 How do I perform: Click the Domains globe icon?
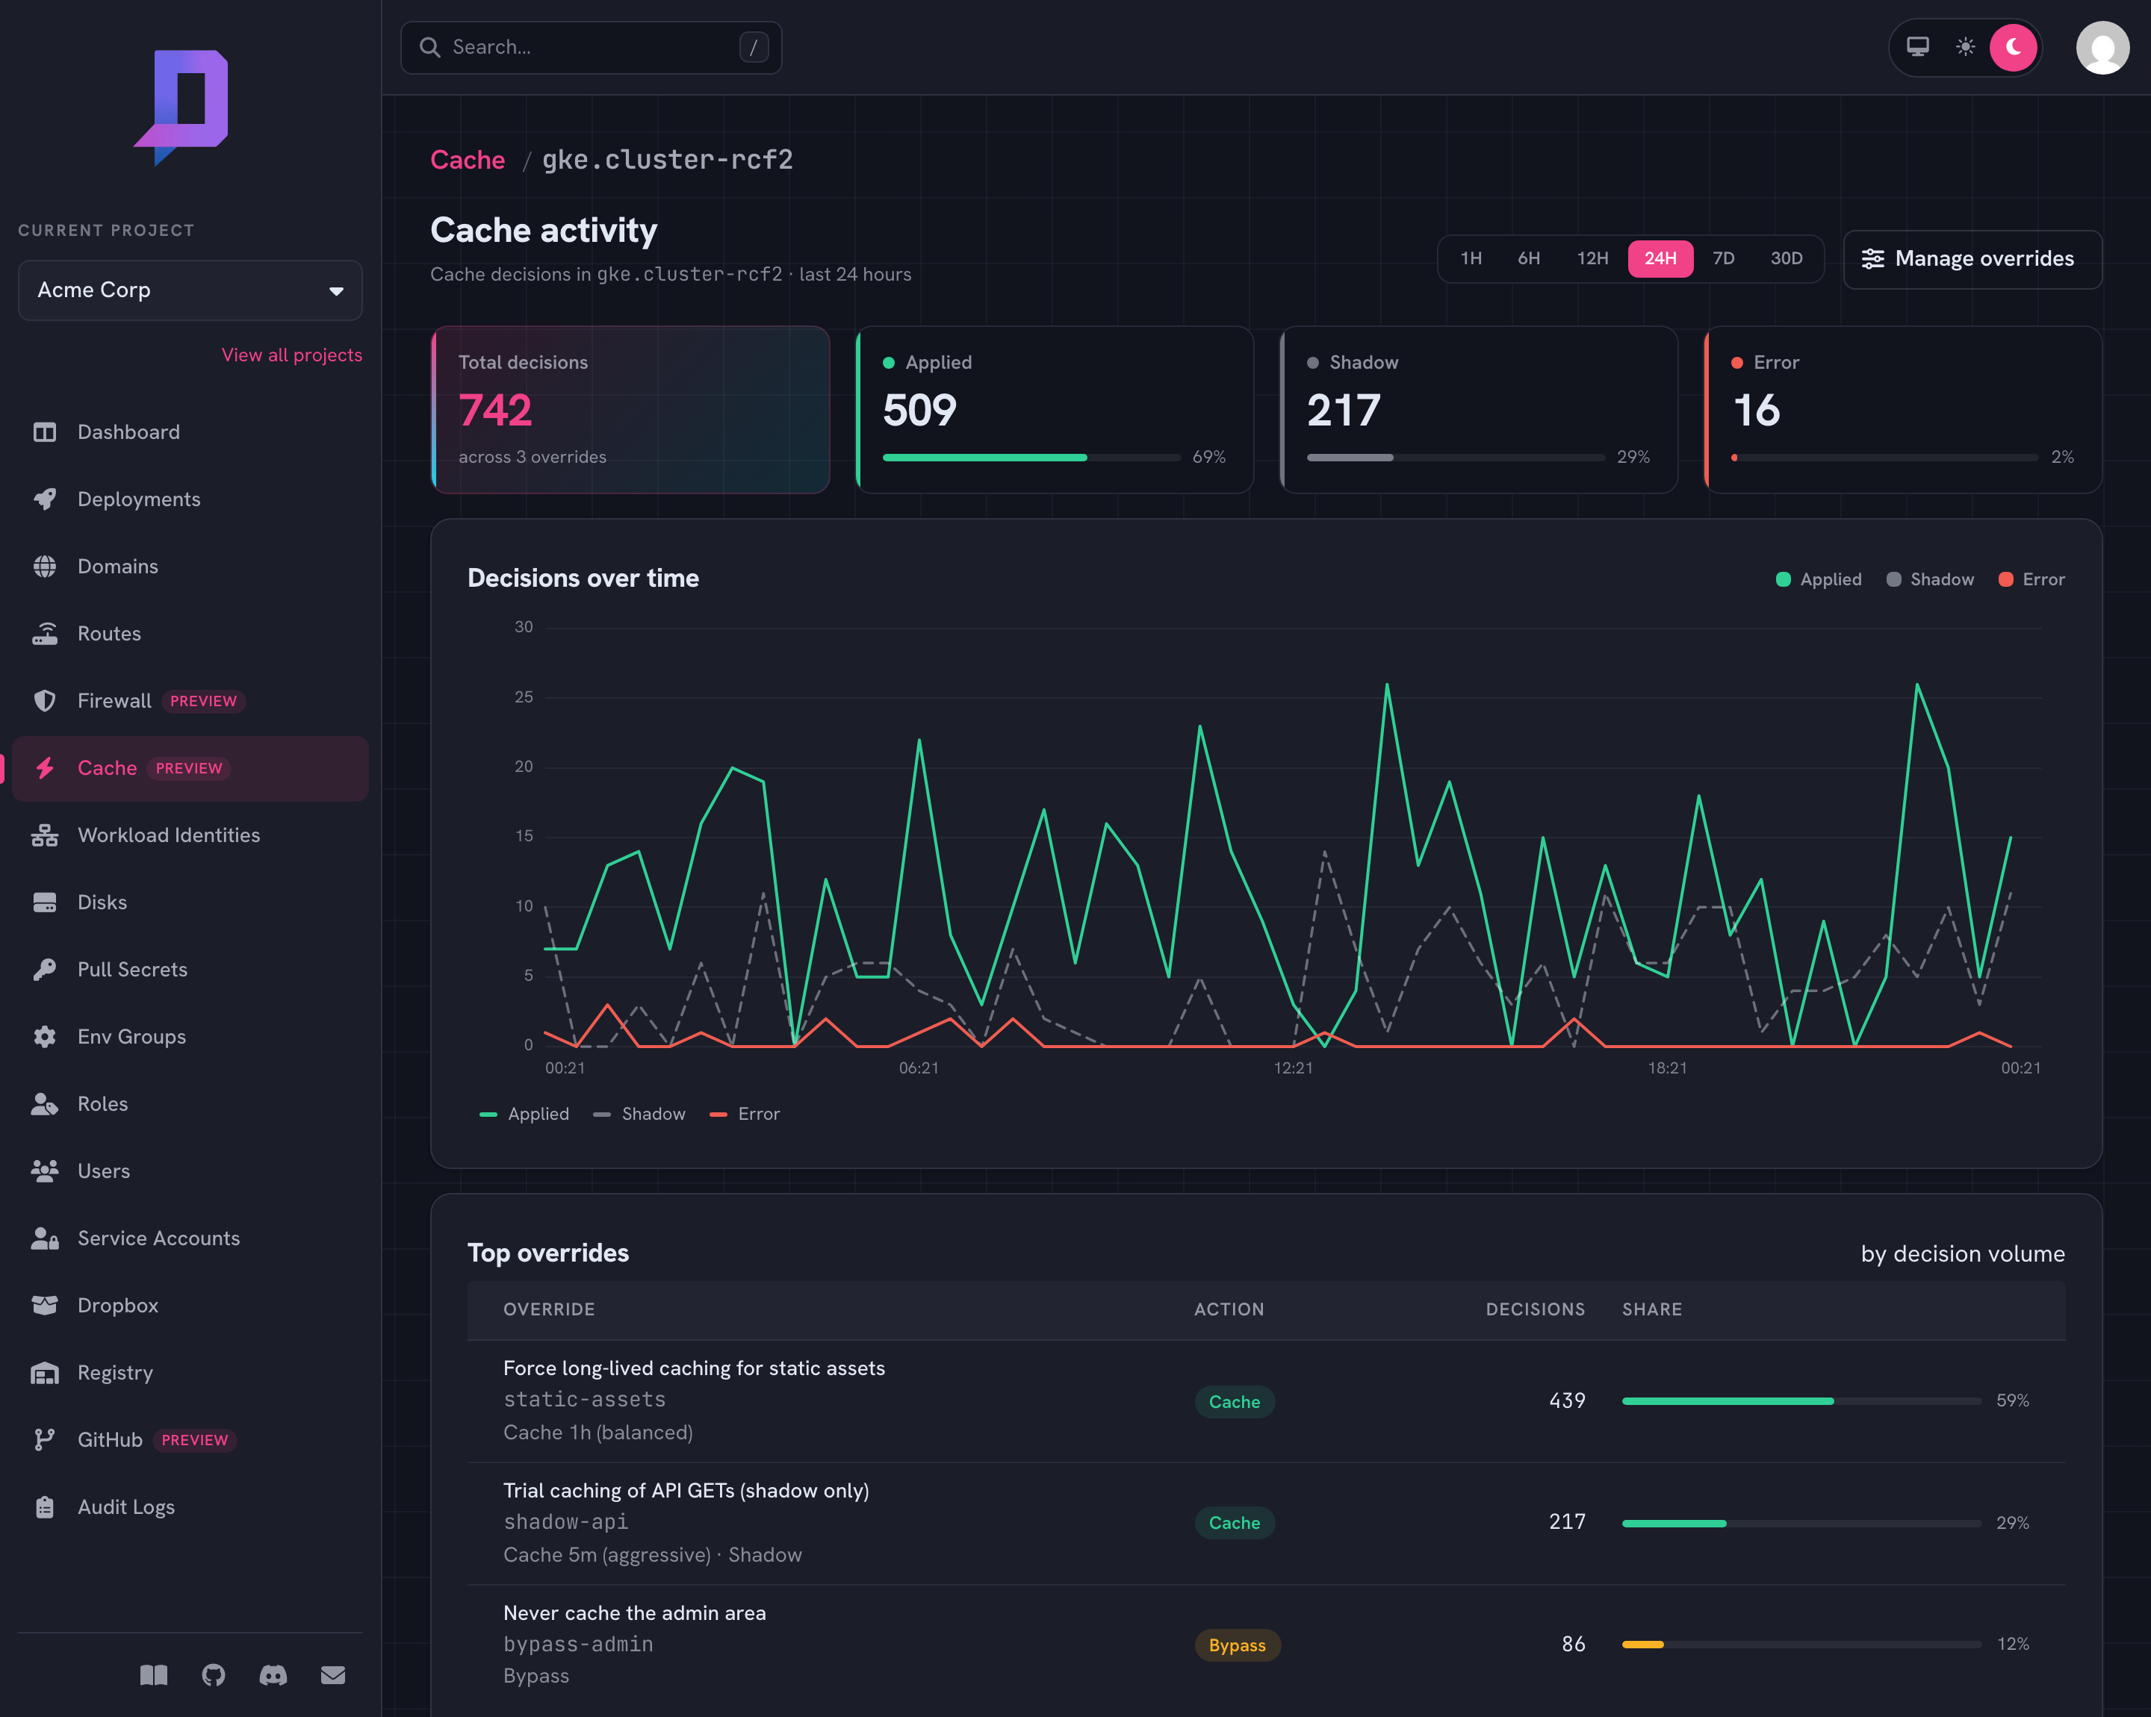[x=45, y=567]
